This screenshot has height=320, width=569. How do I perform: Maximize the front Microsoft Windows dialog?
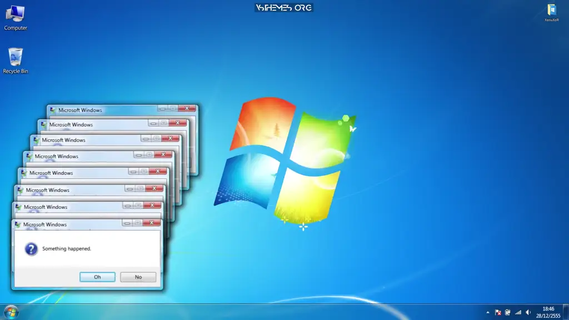(138, 223)
